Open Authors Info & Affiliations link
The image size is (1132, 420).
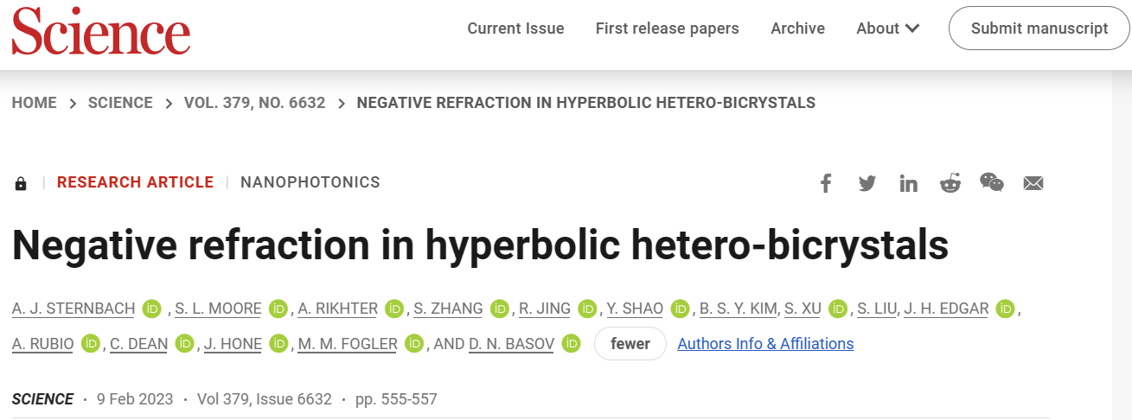[x=765, y=344]
